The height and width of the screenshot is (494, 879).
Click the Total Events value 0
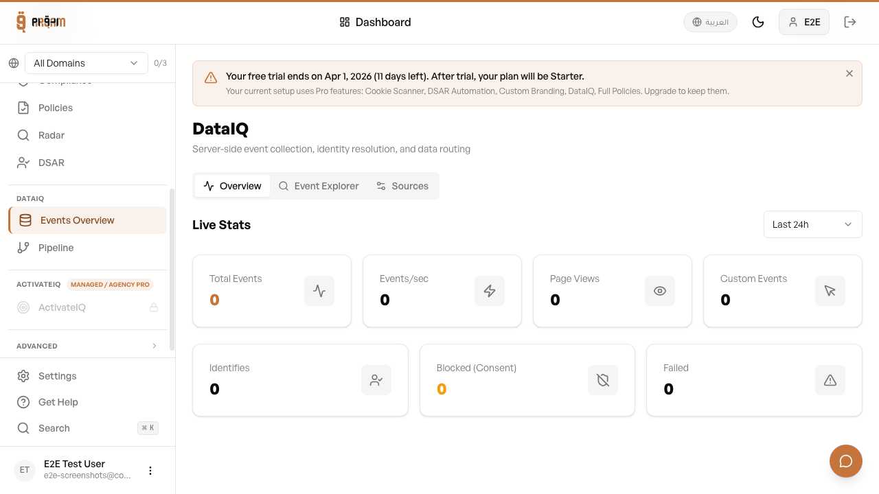214,300
